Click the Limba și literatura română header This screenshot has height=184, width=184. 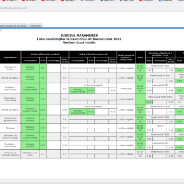[45, 54]
